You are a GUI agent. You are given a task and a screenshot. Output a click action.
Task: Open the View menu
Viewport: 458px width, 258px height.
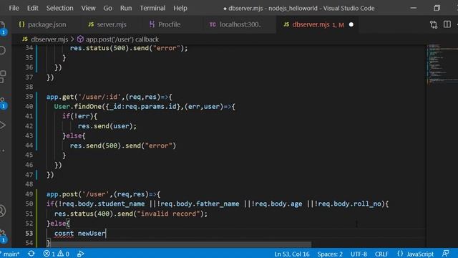[x=88, y=8]
